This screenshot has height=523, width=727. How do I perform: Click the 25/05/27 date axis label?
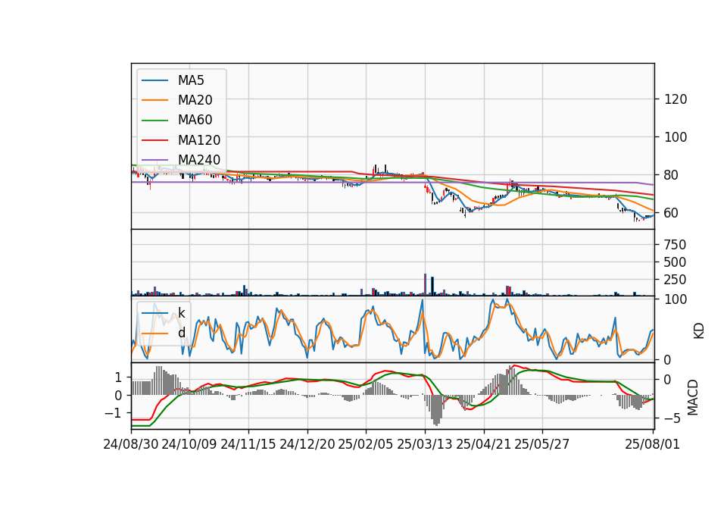[x=542, y=444]
